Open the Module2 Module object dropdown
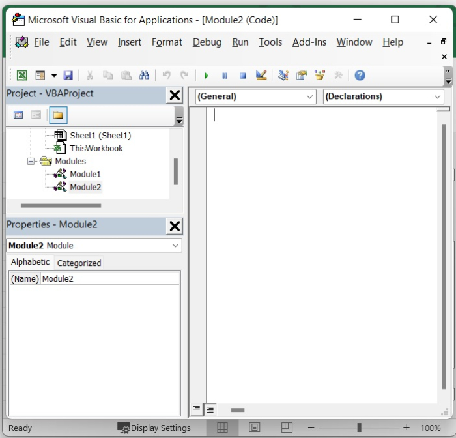 tap(175, 245)
